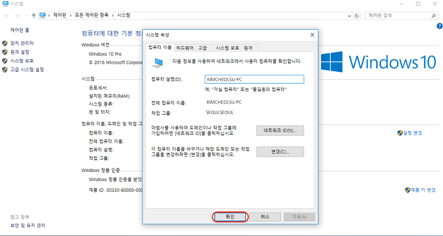Open 장치 관리자 in sidebar
Viewport: 443px width, 236px height.
[22, 43]
